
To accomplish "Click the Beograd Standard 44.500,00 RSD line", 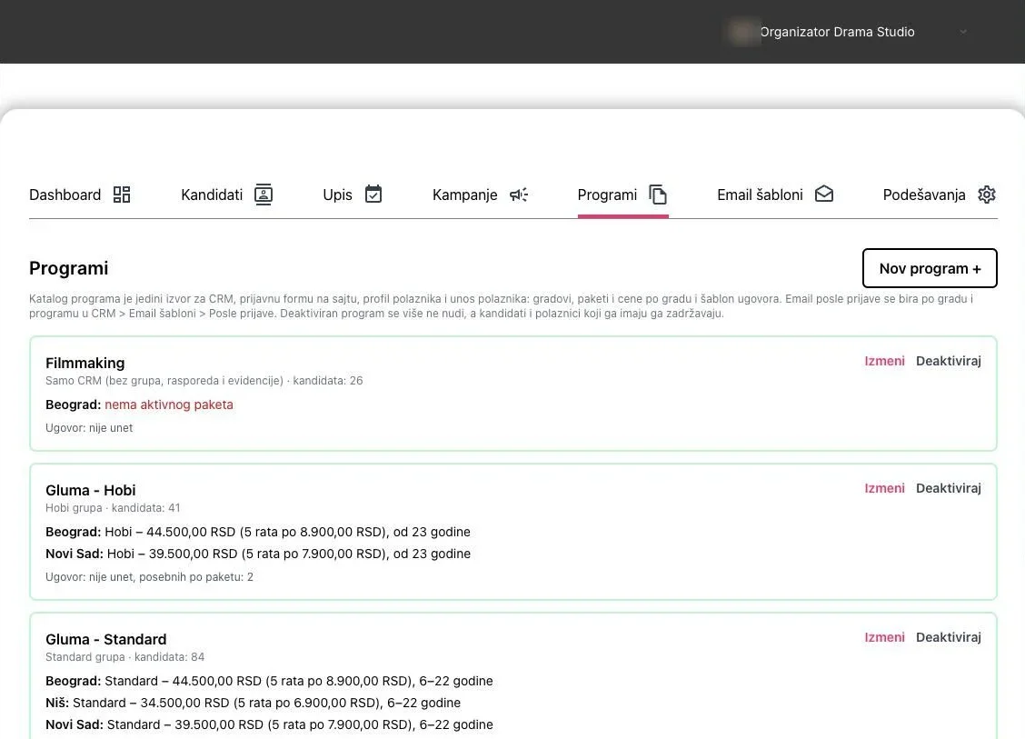I will point(269,681).
